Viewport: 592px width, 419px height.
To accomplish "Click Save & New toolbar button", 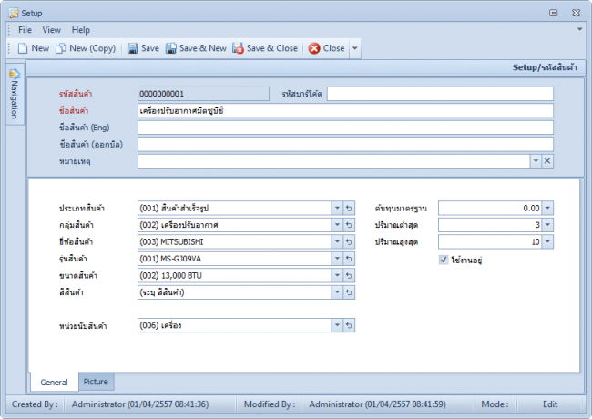I will pos(196,48).
